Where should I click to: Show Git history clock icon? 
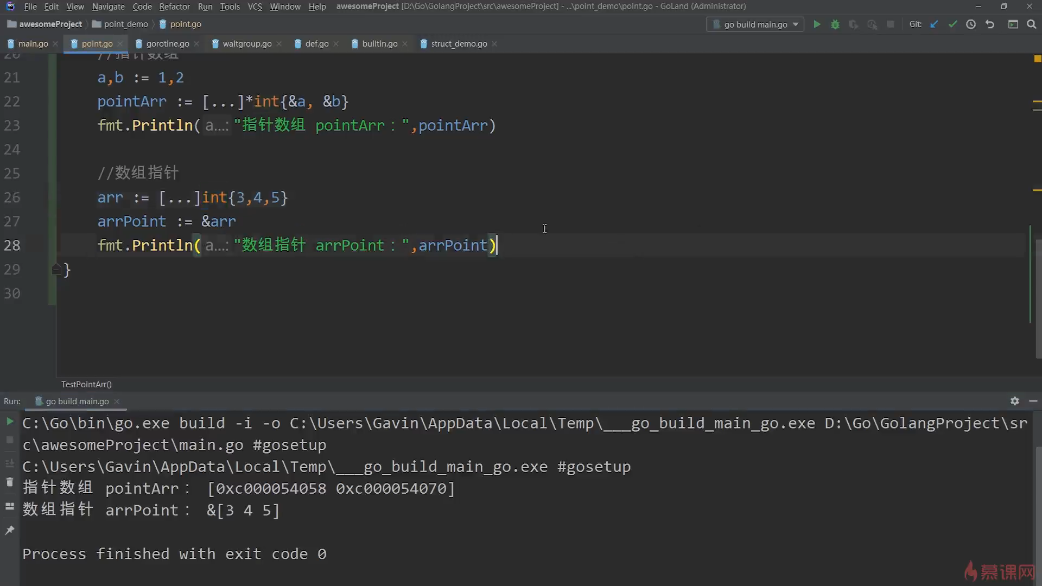pyautogui.click(x=971, y=24)
